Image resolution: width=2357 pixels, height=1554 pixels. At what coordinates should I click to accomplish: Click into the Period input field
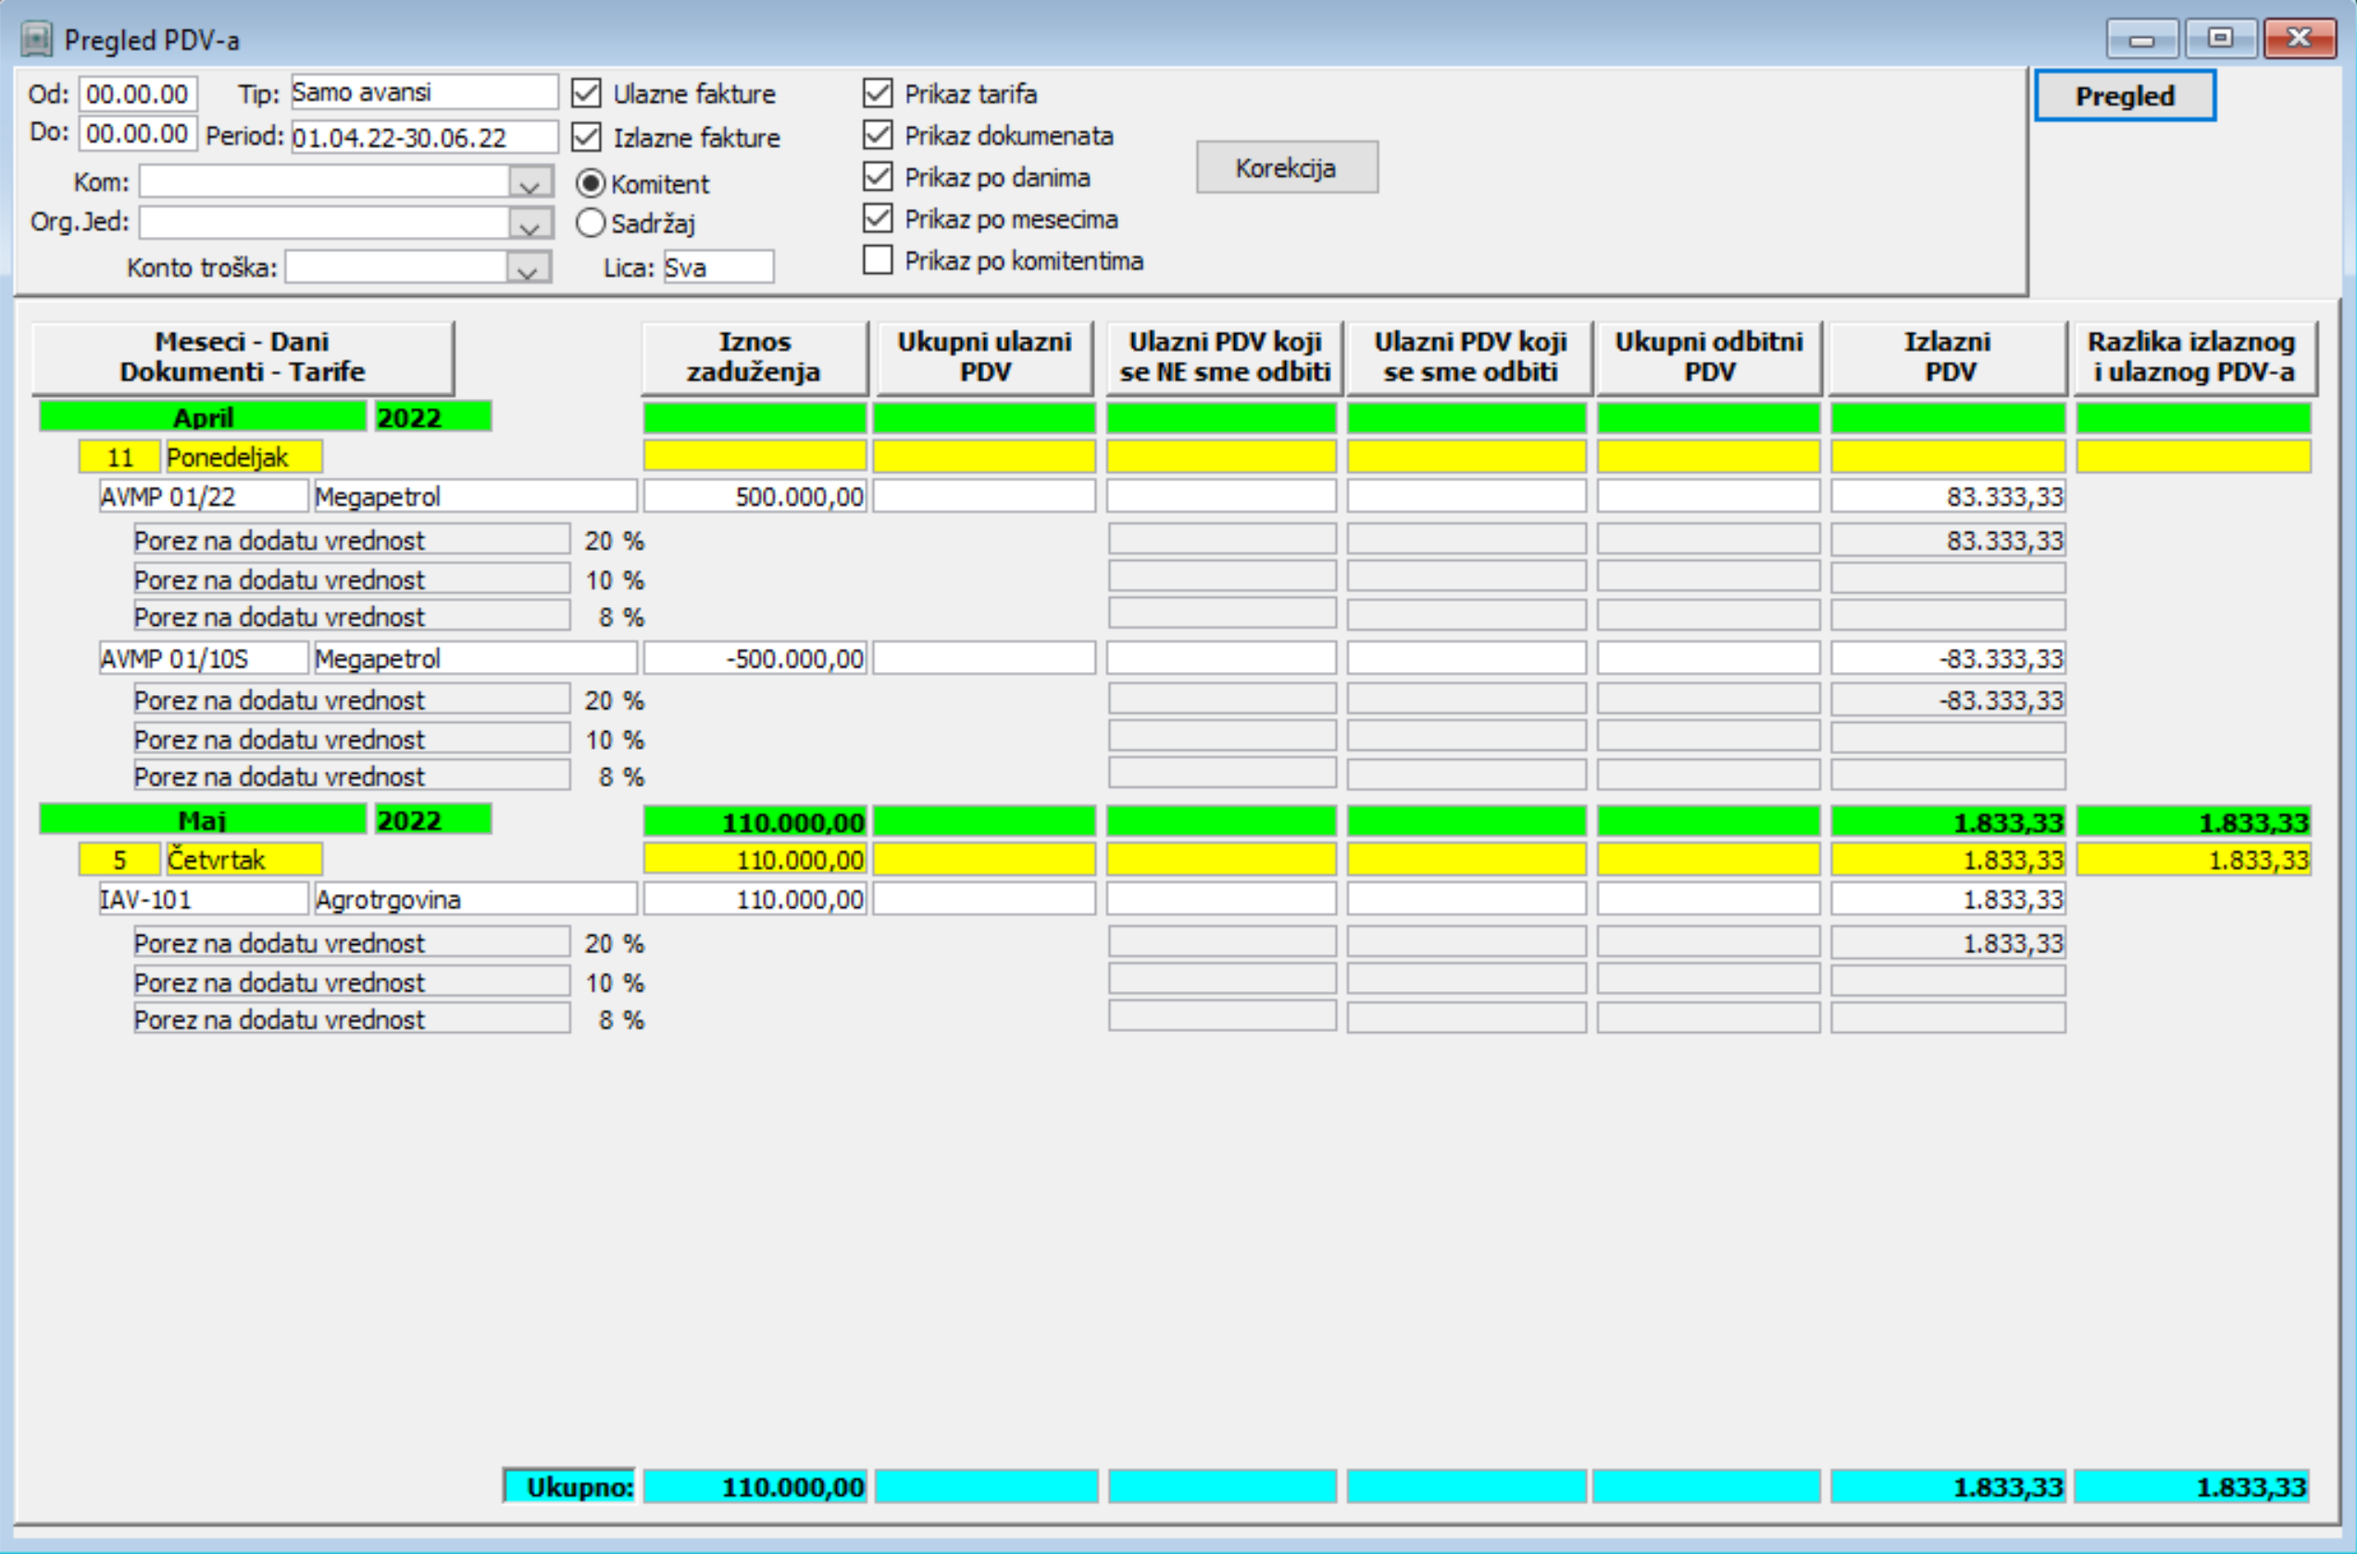pyautogui.click(x=423, y=137)
